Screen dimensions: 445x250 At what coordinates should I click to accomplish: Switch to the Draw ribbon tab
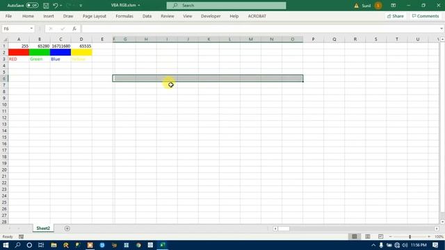(68, 16)
